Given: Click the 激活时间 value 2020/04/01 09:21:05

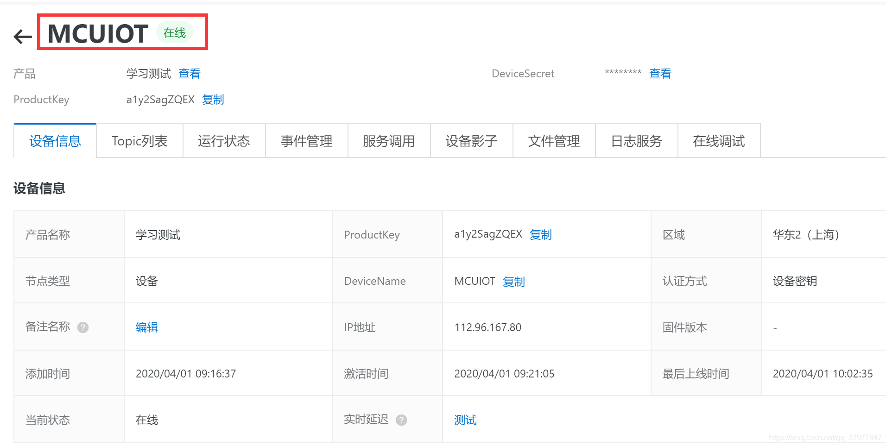Looking at the screenshot, I should coord(504,374).
